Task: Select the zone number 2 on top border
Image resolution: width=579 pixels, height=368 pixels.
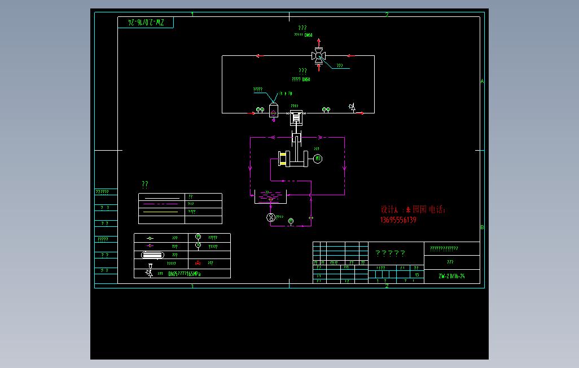Action: [x=387, y=15]
